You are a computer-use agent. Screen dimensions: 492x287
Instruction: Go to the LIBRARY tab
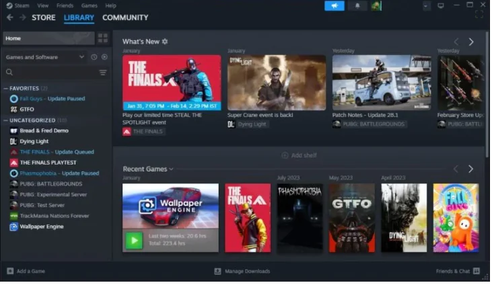(79, 17)
